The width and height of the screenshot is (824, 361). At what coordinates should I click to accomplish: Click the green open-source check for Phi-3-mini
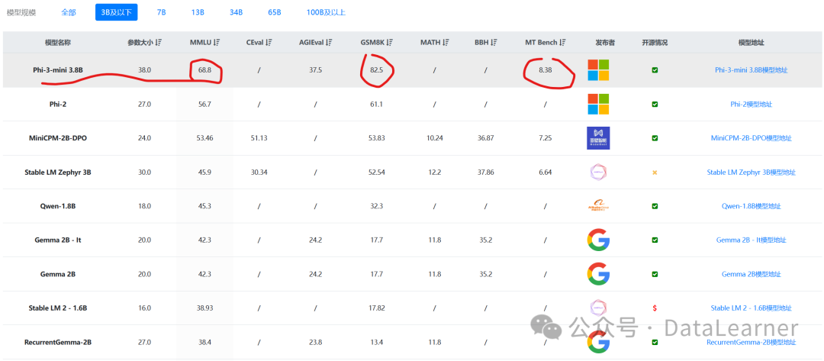(655, 70)
